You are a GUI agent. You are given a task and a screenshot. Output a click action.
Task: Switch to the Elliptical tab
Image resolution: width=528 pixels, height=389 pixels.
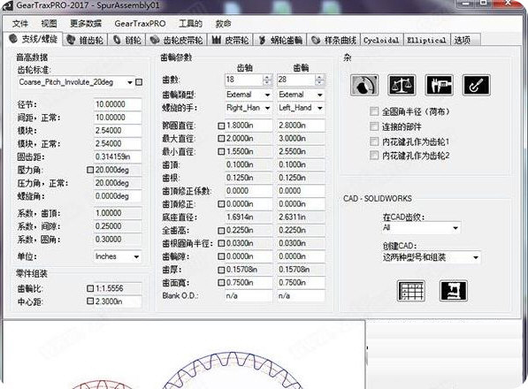(426, 41)
